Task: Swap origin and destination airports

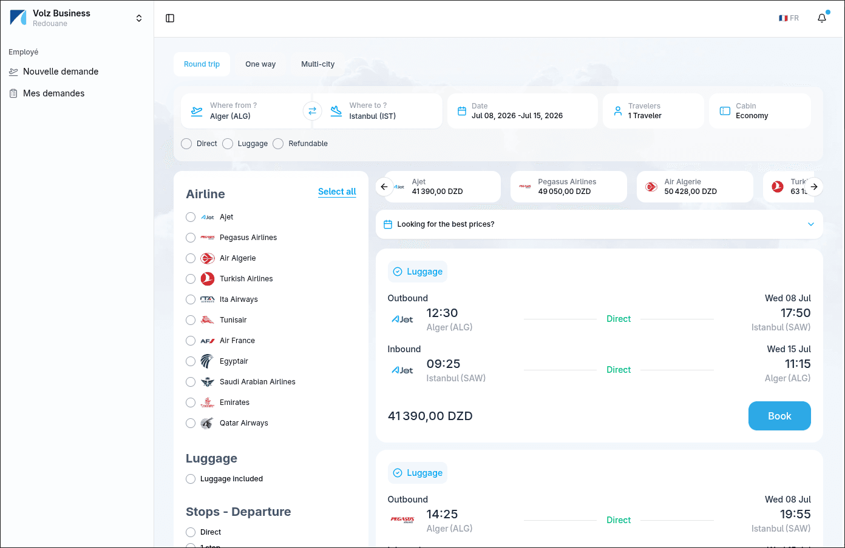Action: [312, 111]
